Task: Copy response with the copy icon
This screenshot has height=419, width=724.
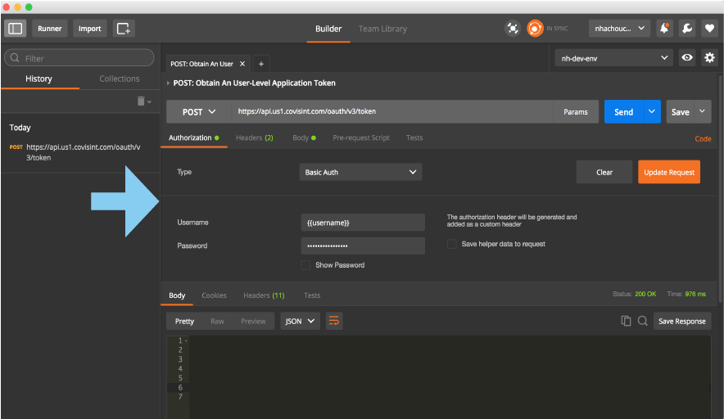Action: pos(626,321)
